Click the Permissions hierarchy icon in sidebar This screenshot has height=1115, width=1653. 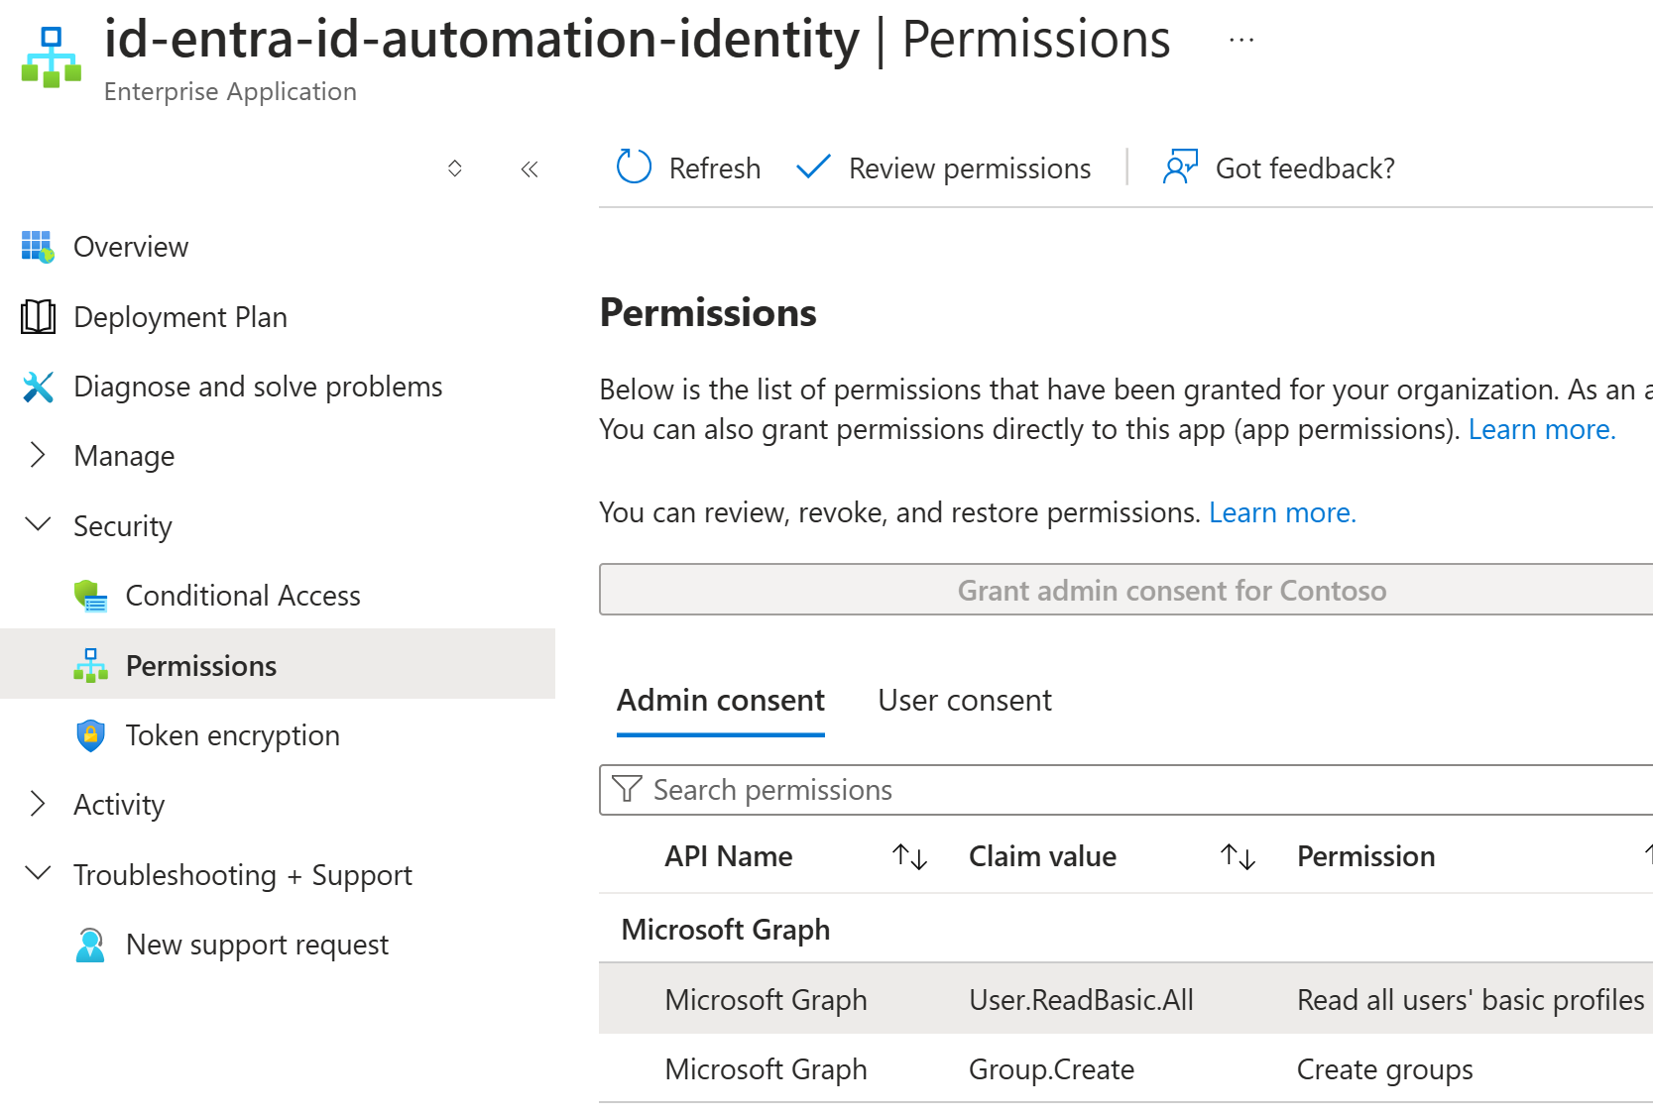pos(90,665)
